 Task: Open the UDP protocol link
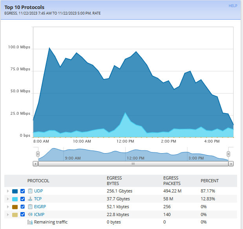(38, 191)
